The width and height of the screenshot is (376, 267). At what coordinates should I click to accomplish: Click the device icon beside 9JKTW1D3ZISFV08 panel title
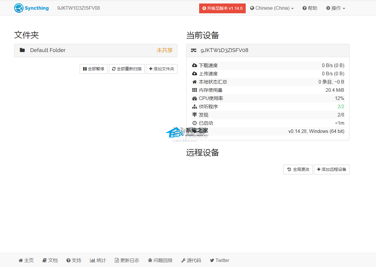coord(194,50)
